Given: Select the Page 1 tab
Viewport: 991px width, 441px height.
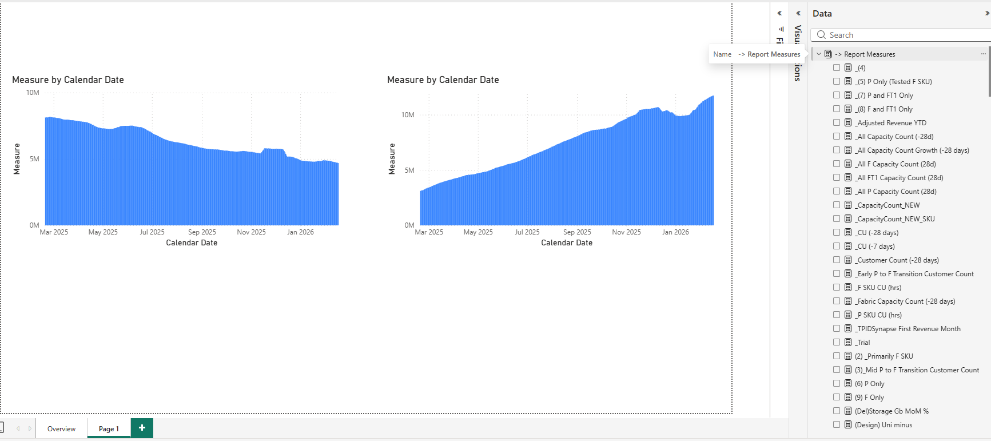Looking at the screenshot, I should tap(109, 428).
